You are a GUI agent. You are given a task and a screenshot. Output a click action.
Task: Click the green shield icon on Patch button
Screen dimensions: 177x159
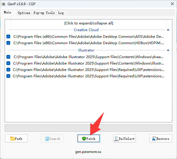click(x=84, y=139)
